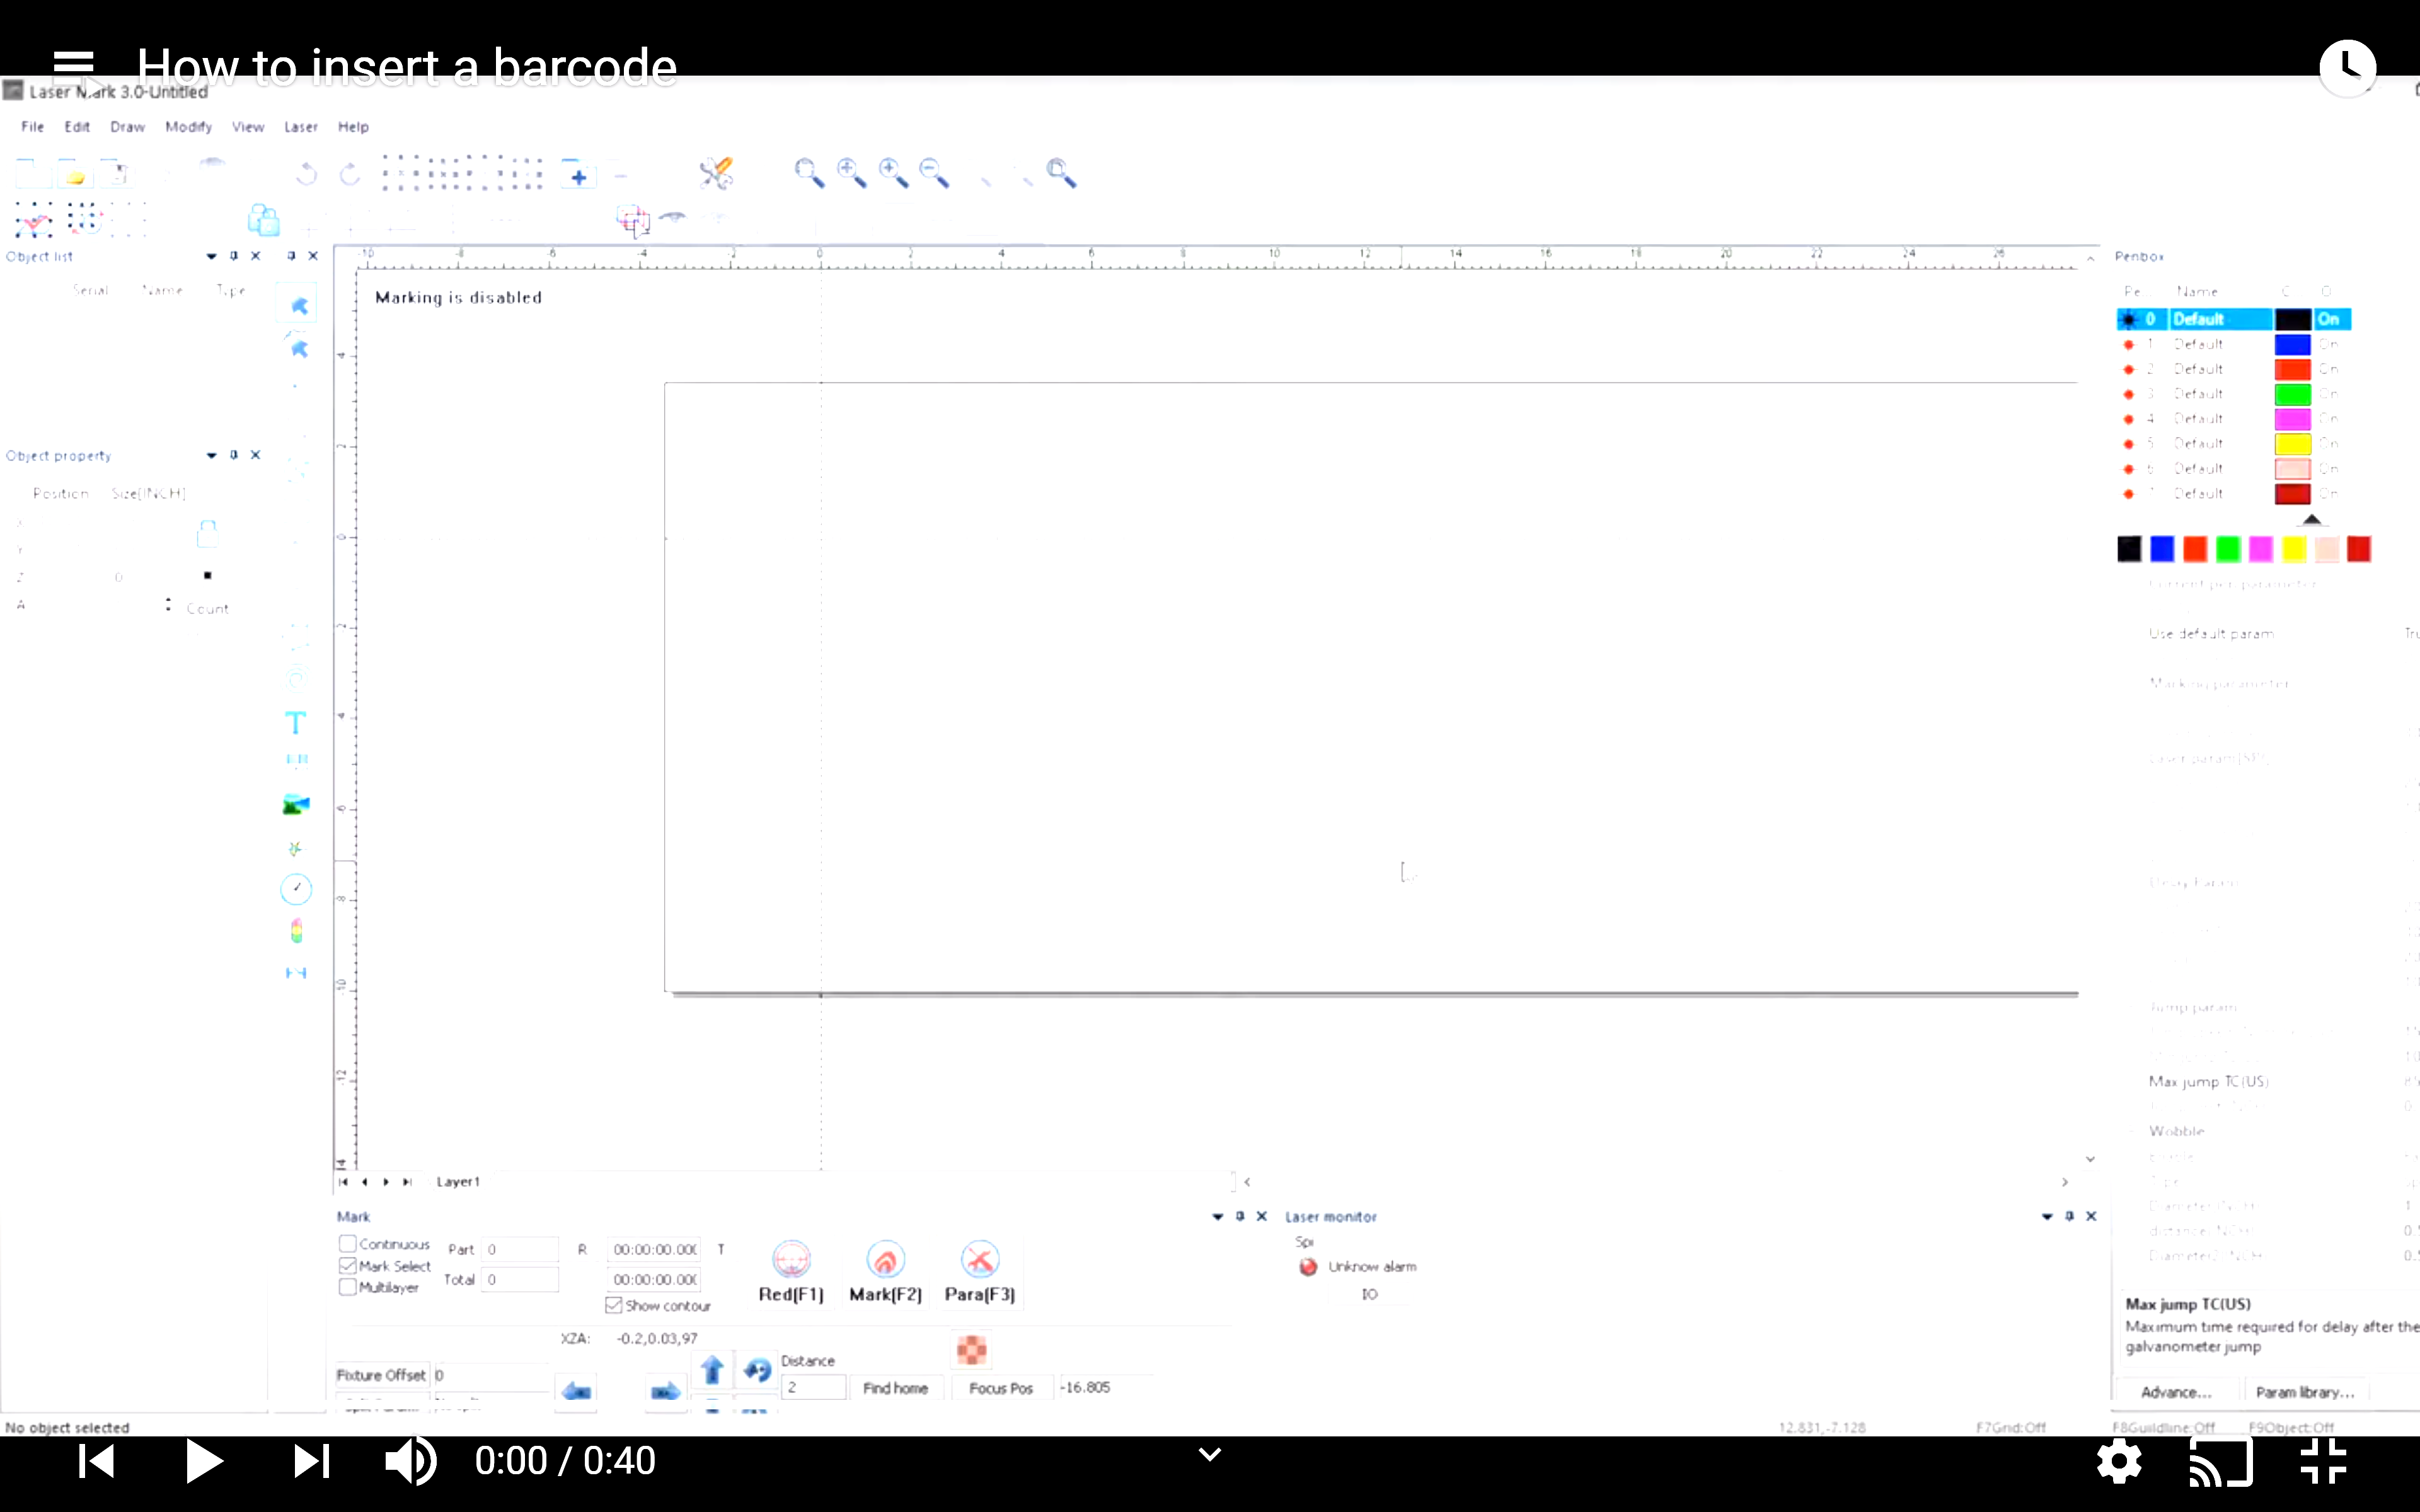Open the Laser menu
The image size is (2420, 1512).
300,127
